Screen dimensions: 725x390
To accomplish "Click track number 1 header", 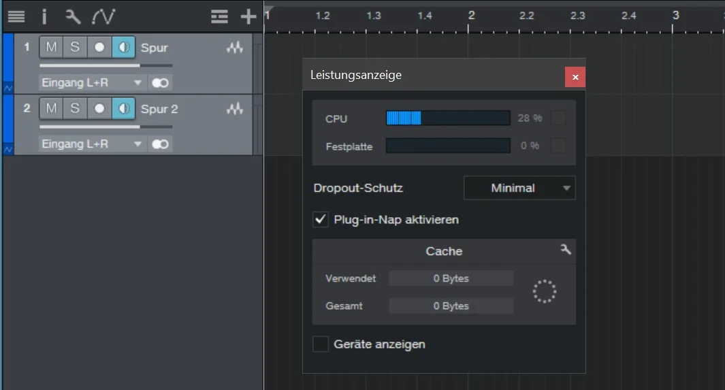I will point(27,47).
